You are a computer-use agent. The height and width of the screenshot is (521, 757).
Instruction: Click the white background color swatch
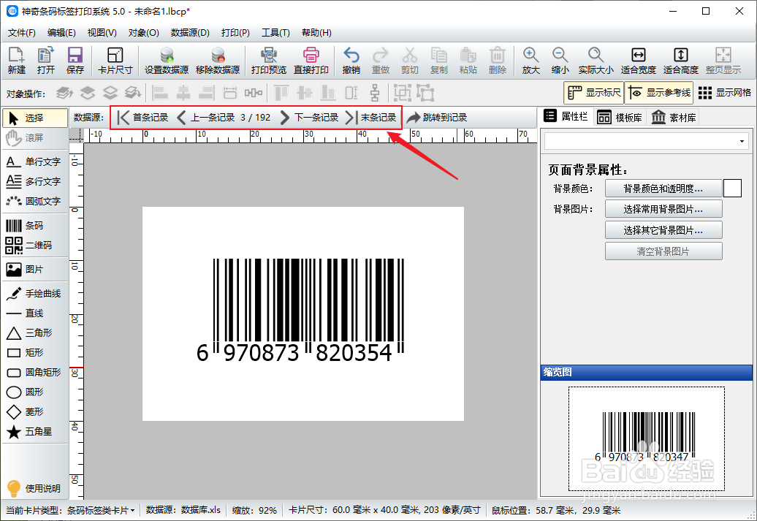point(732,189)
